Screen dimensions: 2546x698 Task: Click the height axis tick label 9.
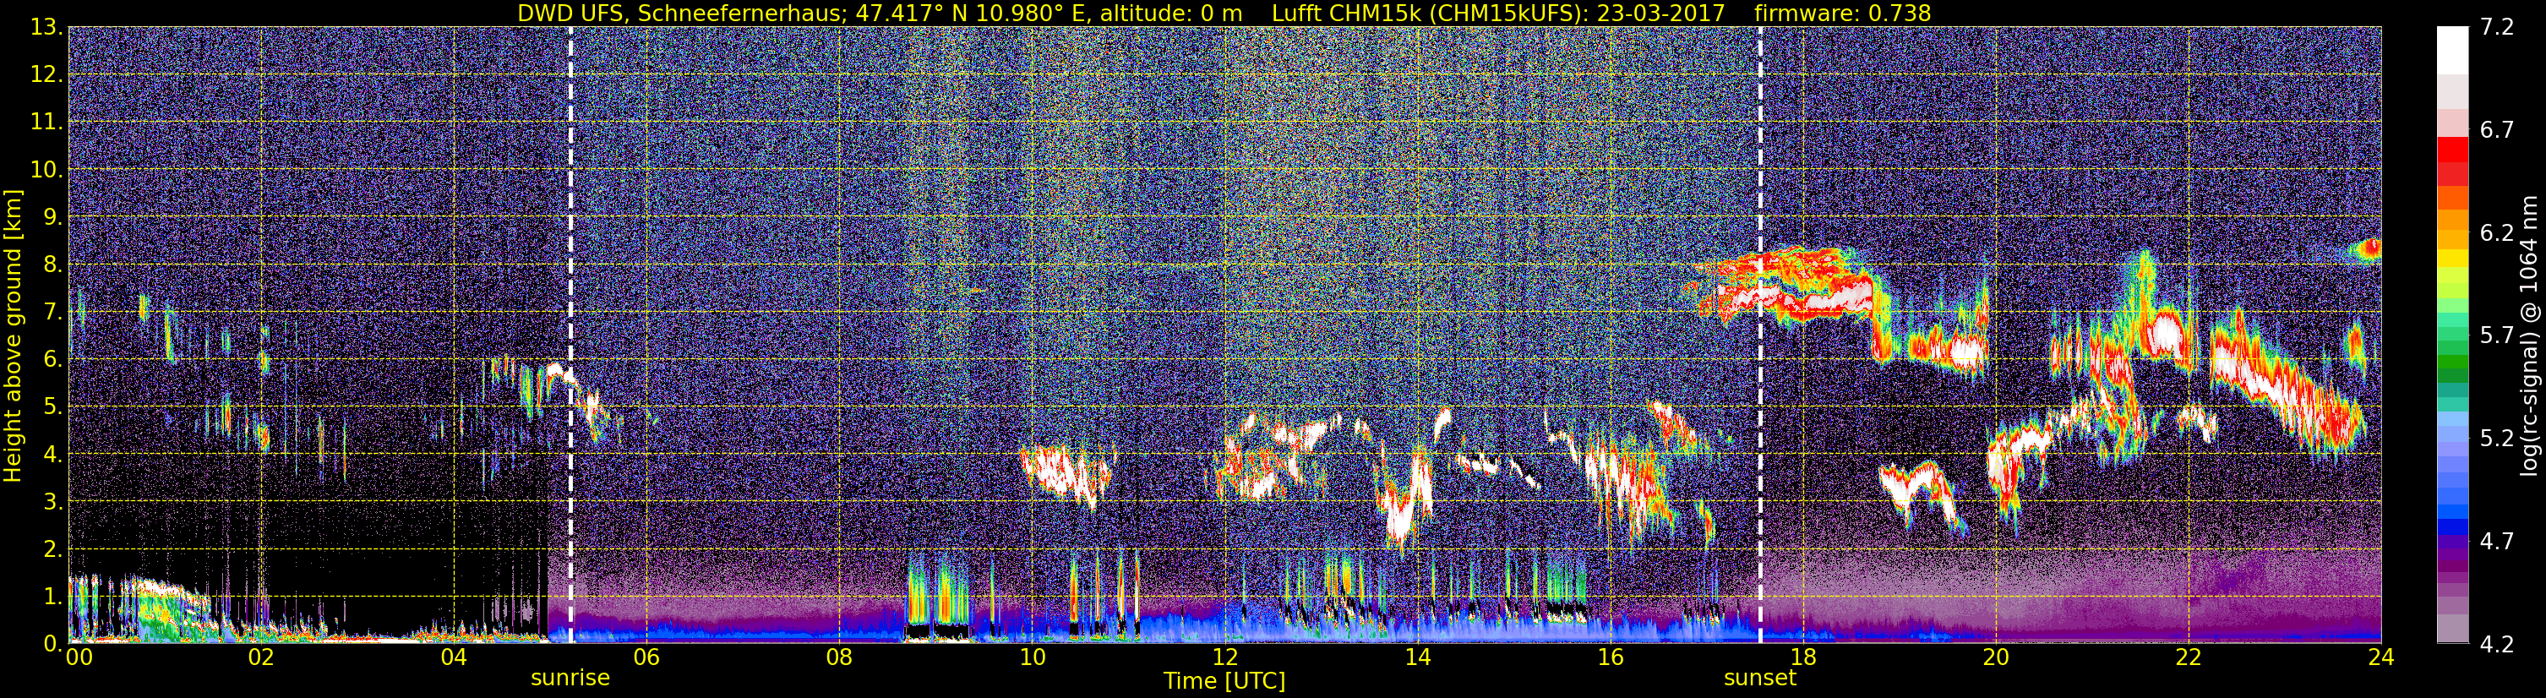tap(53, 217)
